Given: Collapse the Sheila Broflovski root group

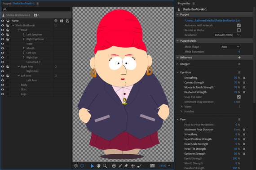Looking at the screenshot, I should [13, 25].
